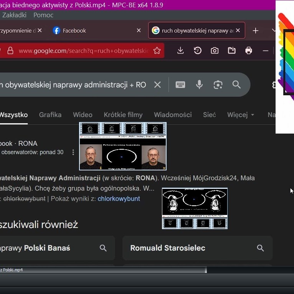Clear the Google search box text

tap(157, 85)
